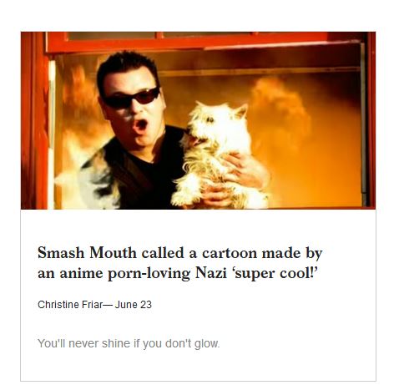The image size is (399, 385).
Task: Click the June 23 publish date
Action: (134, 305)
